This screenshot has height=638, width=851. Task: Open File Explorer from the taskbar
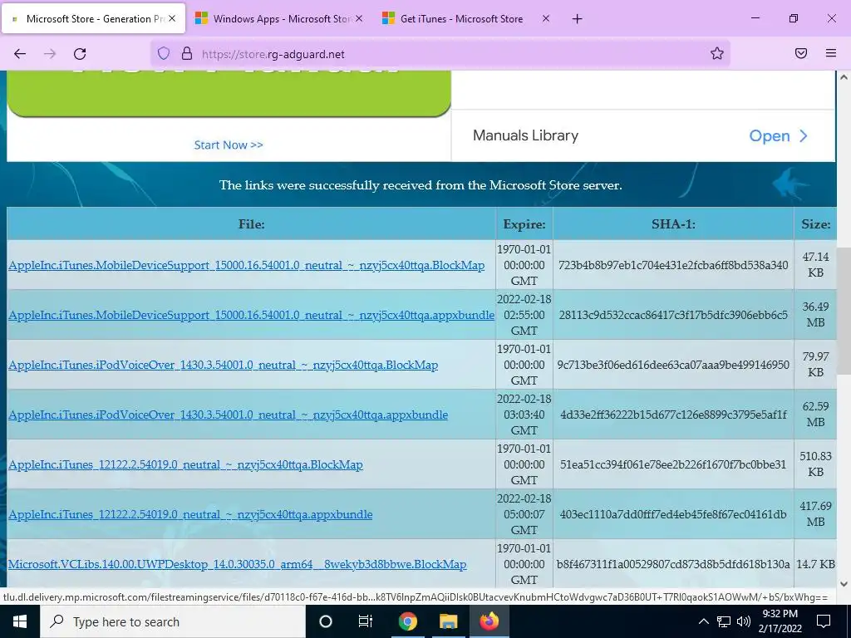(x=448, y=621)
